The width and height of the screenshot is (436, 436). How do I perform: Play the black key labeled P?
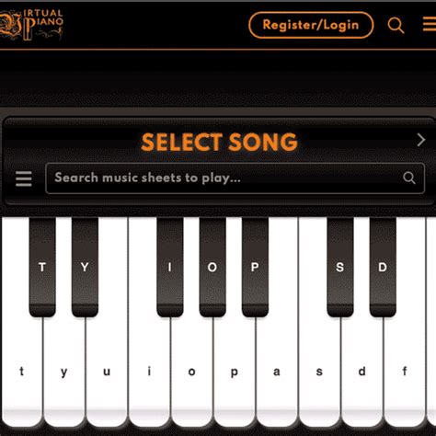[255, 267]
